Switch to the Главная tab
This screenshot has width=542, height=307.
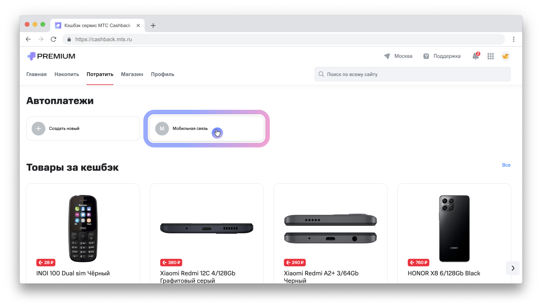37,74
